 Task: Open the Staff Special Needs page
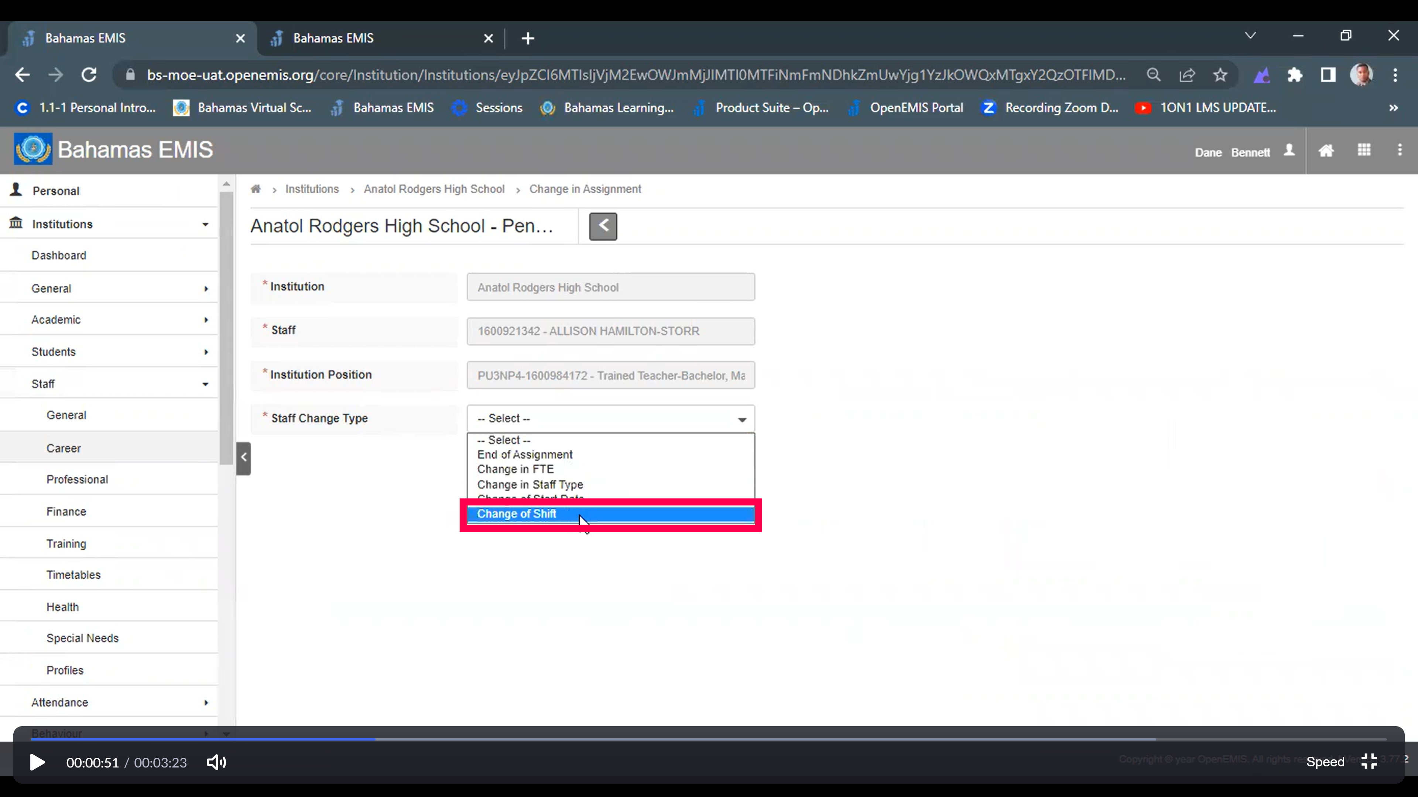[109, 638]
